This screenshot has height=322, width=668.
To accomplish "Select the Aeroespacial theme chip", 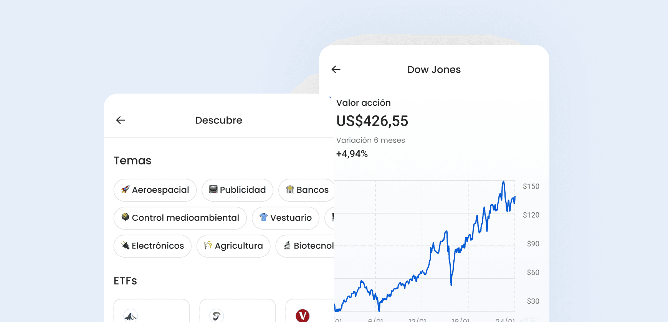I will 155,190.
